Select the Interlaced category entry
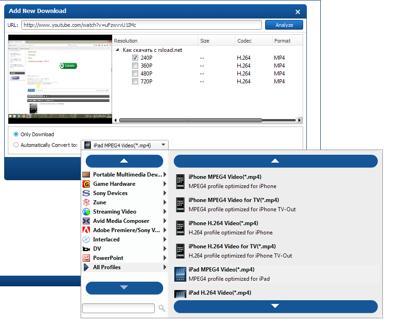The image size is (400, 328). tap(107, 240)
